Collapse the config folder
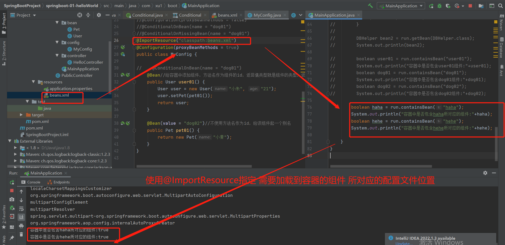Viewport: 505px width, 245px height. 57,42
